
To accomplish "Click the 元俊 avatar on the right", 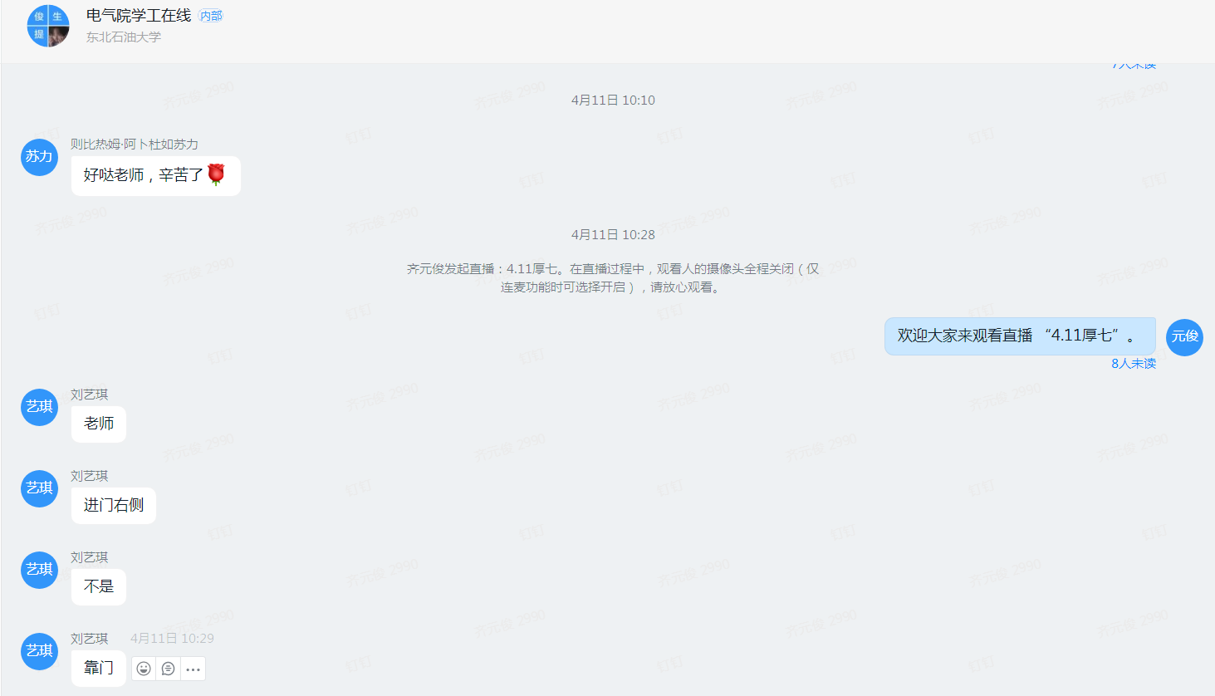I will click(1184, 337).
